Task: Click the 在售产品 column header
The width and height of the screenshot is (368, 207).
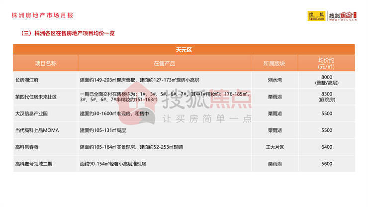Action: tap(164, 63)
